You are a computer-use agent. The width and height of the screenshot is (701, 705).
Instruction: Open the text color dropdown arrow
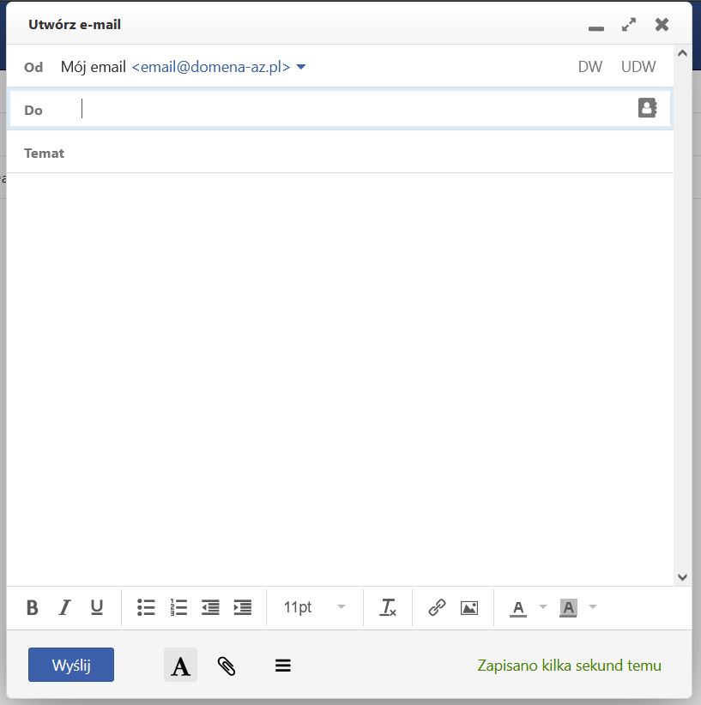543,607
